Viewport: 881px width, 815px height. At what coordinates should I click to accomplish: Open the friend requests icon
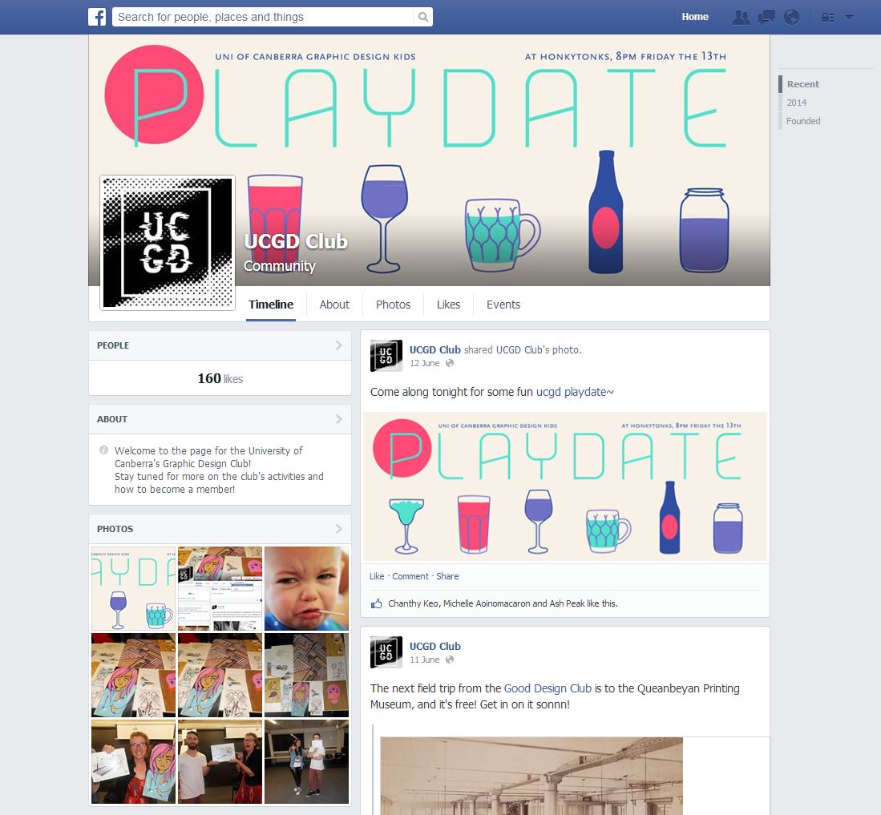(741, 18)
